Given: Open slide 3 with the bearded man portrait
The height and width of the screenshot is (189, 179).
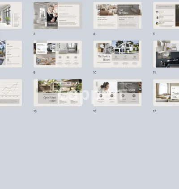Looking at the screenshot, I should (x=58, y=16).
